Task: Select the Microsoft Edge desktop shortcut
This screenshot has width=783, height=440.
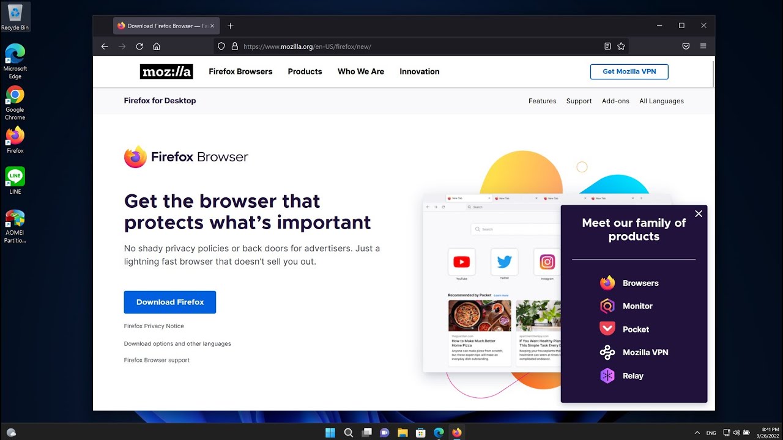Action: click(x=15, y=61)
